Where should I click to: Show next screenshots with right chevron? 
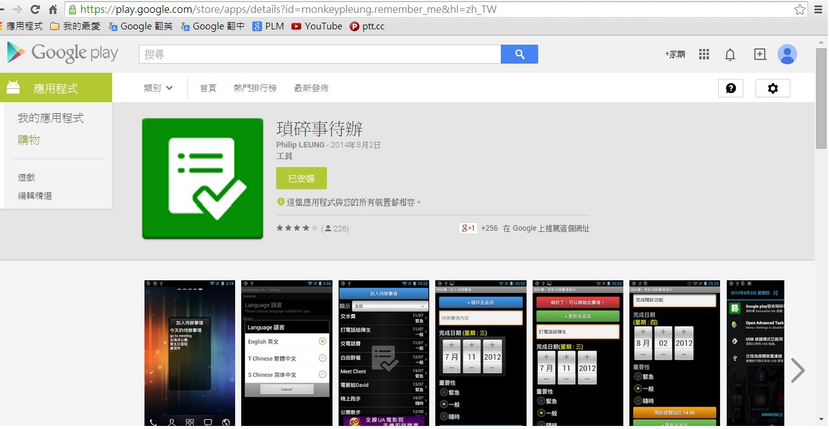797,370
